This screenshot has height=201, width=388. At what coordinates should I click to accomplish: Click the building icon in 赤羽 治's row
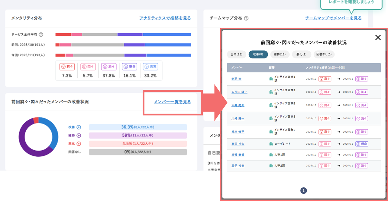tap(271, 79)
